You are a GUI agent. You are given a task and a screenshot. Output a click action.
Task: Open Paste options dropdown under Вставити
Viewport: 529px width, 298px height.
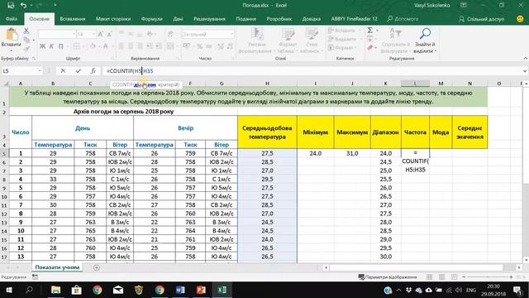(11, 50)
